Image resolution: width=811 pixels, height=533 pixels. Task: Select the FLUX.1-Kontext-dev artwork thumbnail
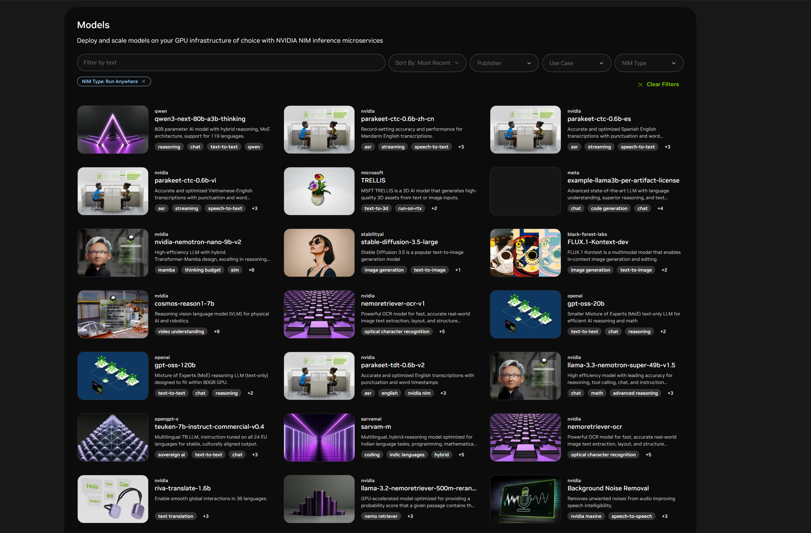(525, 253)
